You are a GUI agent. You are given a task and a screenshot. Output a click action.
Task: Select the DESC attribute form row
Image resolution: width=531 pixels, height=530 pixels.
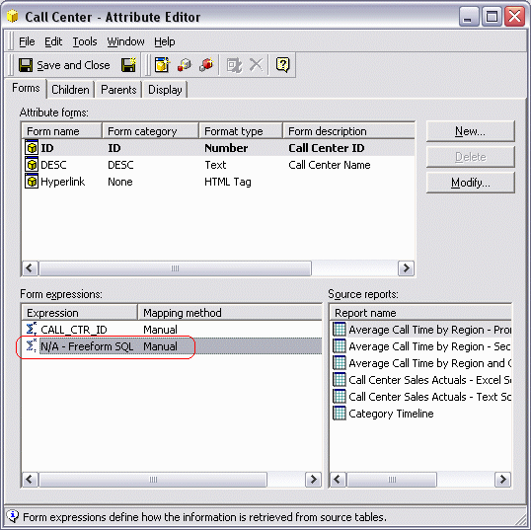[218, 165]
